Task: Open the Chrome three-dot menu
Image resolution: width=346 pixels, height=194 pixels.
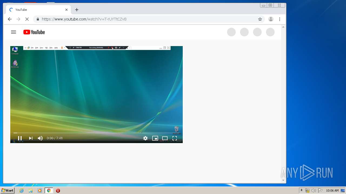Action: click(x=280, y=19)
